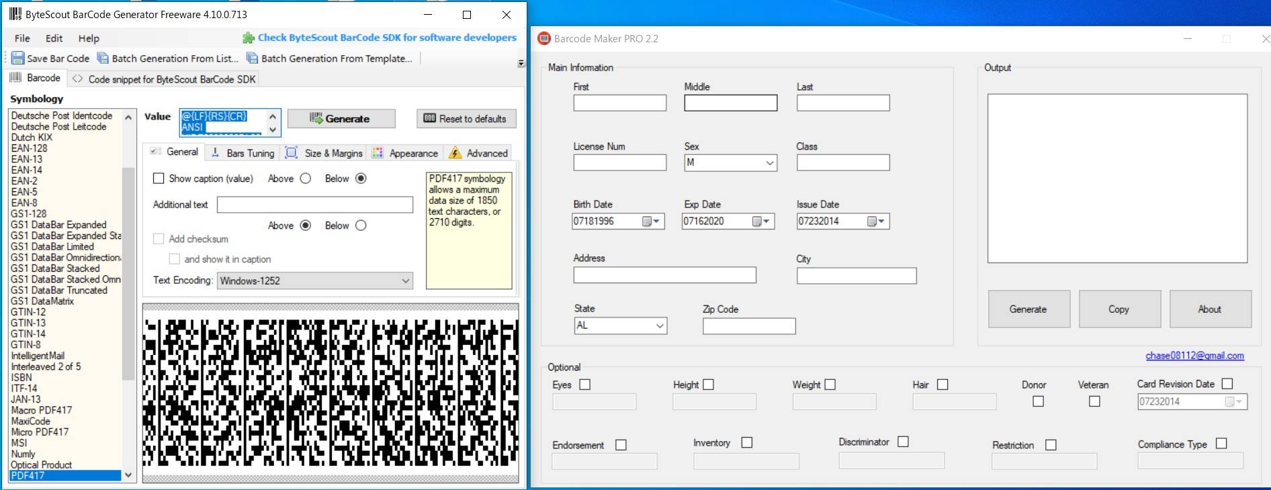The height and width of the screenshot is (490, 1271).
Task: Click the Address input field
Action: [665, 275]
